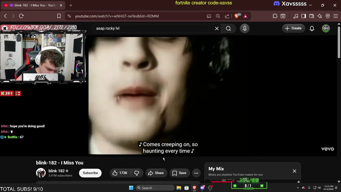The height and width of the screenshot is (192, 341).
Task: Expand hidden system tray icons
Action: point(298,188)
